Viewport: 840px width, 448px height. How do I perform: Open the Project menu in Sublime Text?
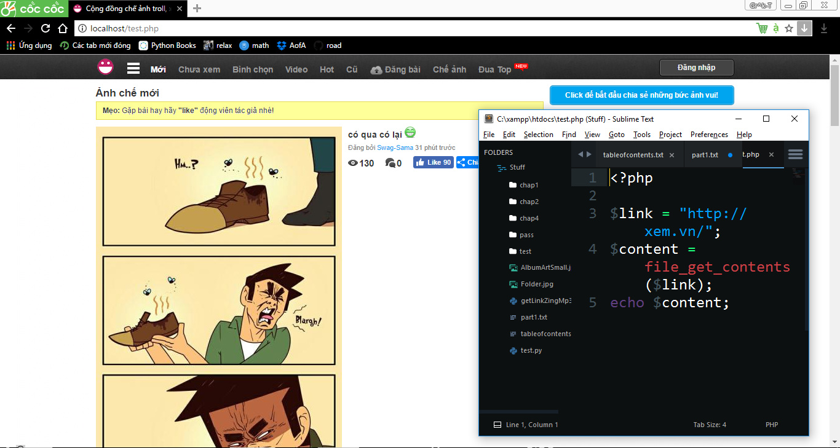point(670,135)
